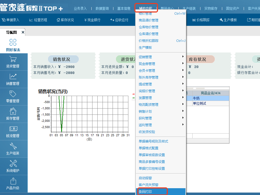This screenshot has width=260, height=195.
Task: Open 钱流管理 cash icon
Action: [x=13, y=129]
